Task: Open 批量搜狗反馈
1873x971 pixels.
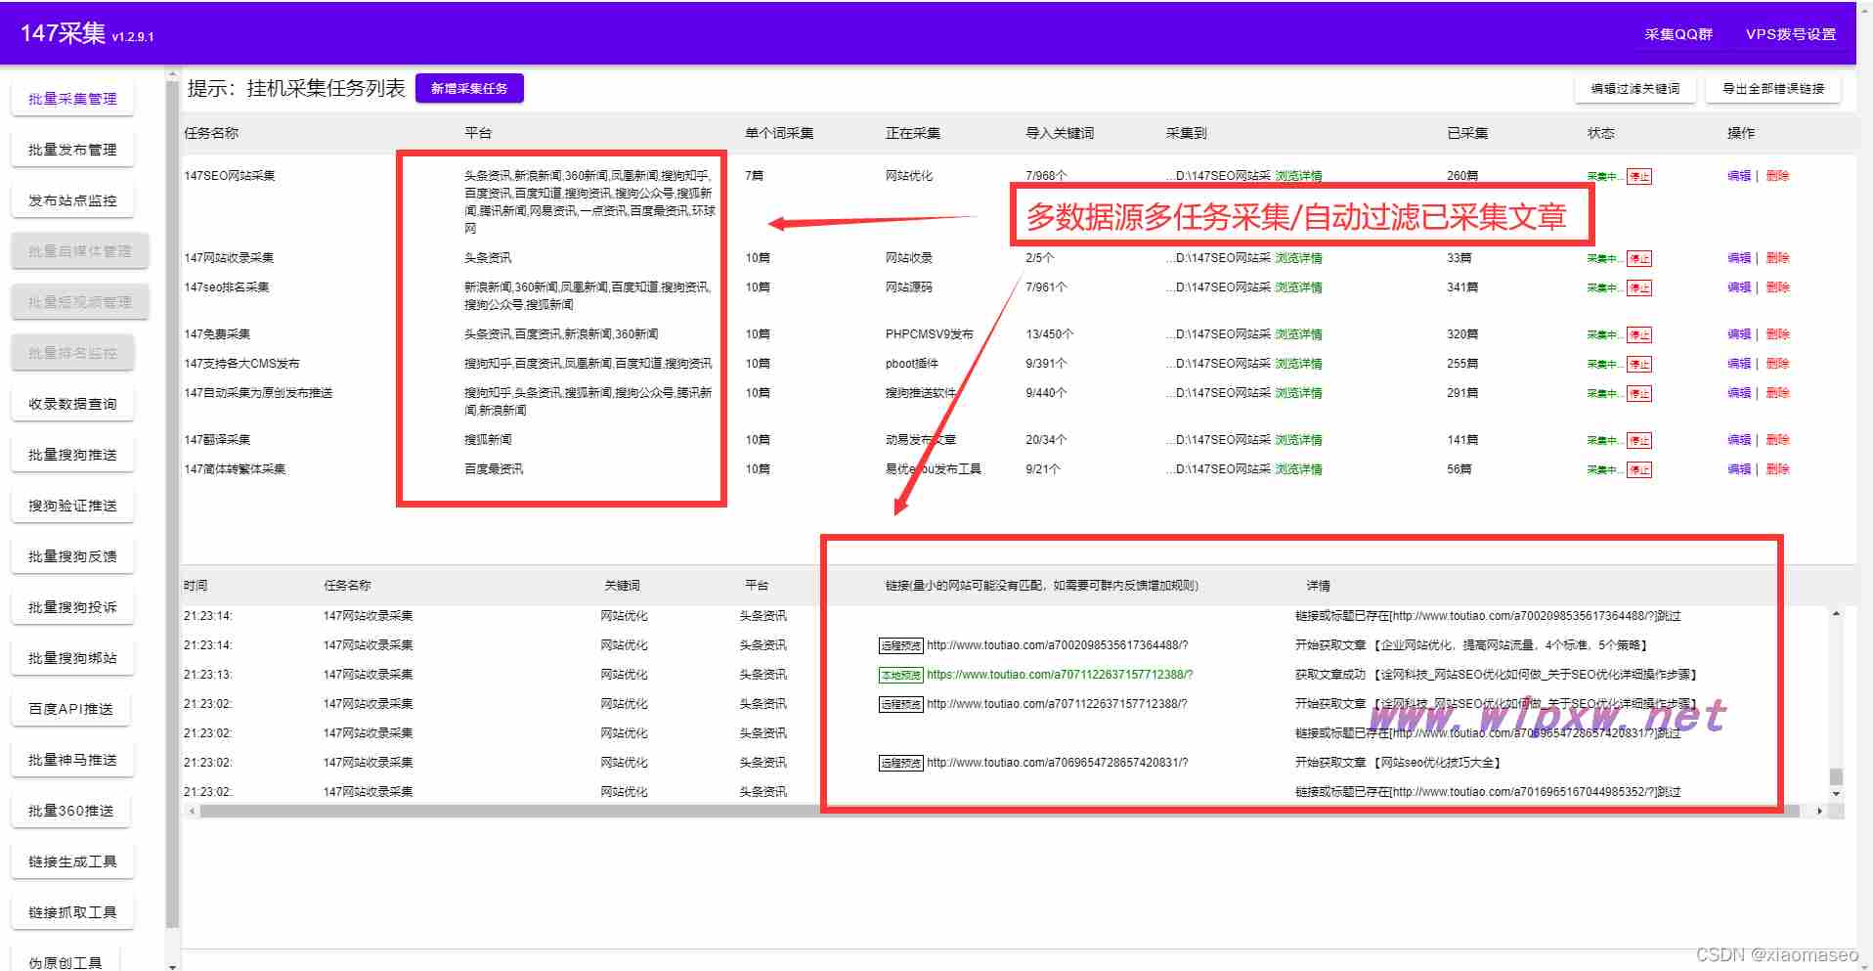Action: (72, 556)
